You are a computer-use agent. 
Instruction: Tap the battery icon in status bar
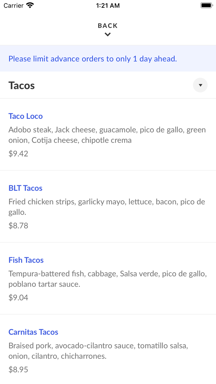[x=206, y=5]
